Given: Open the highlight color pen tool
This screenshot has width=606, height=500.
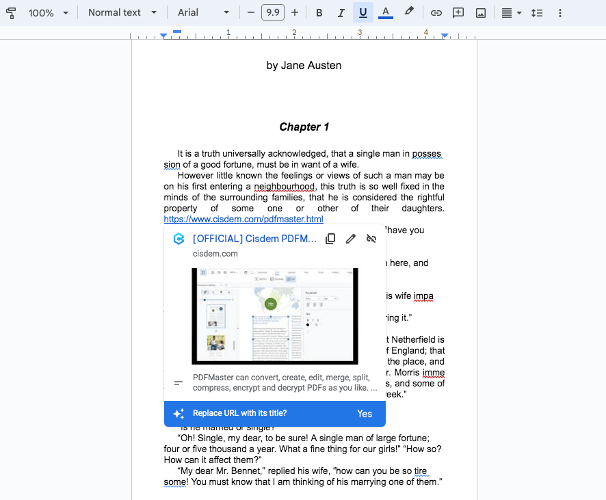Looking at the screenshot, I should pos(408,12).
